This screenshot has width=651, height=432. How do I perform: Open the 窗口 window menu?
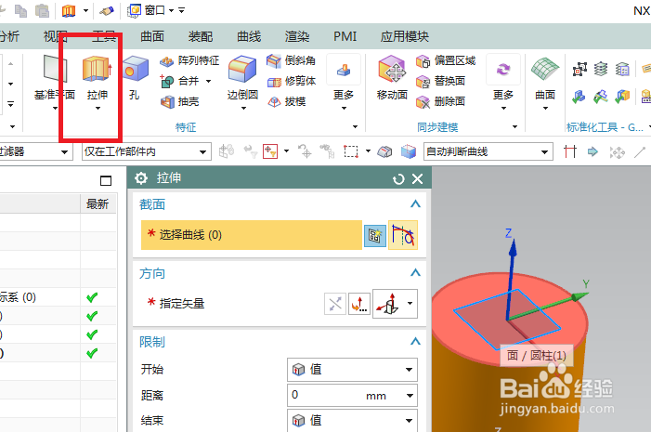click(156, 10)
